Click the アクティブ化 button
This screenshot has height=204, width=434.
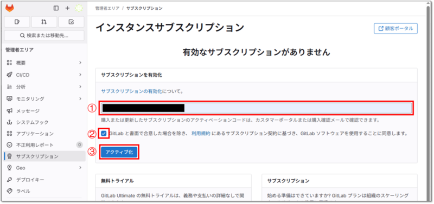coord(119,152)
